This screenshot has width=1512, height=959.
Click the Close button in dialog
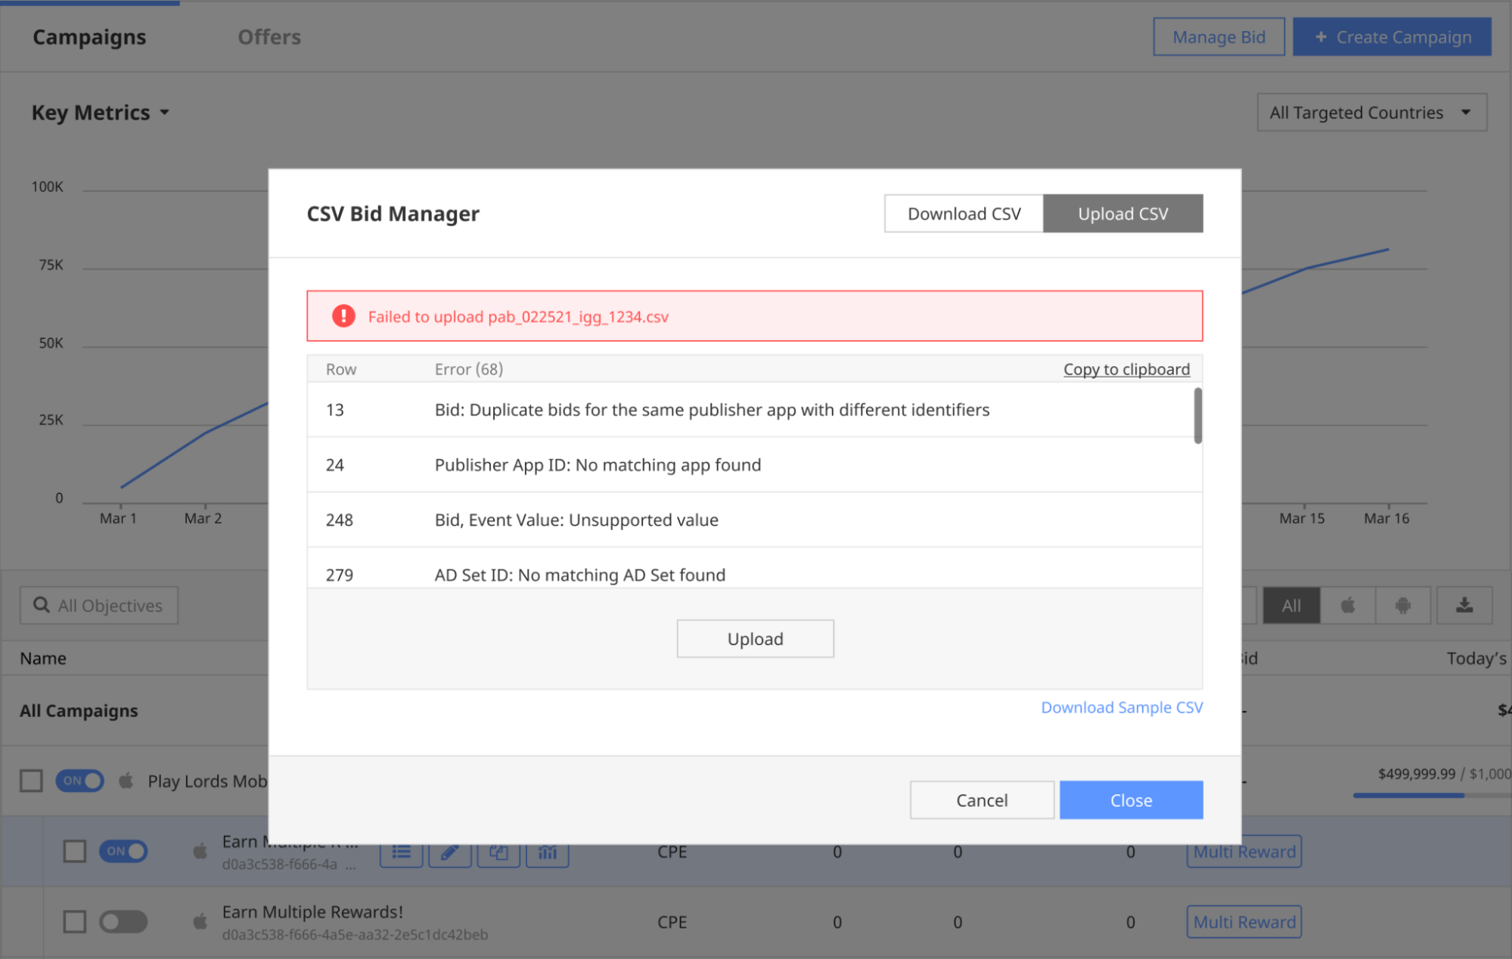click(1131, 800)
